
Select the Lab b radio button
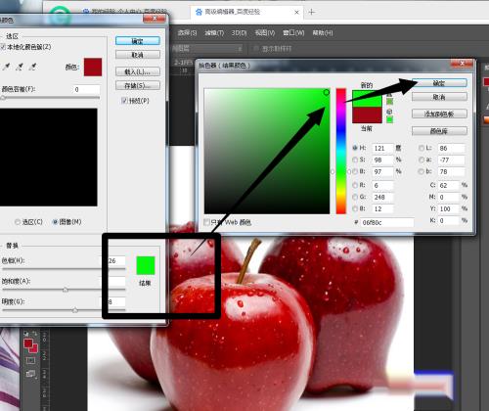pos(422,171)
